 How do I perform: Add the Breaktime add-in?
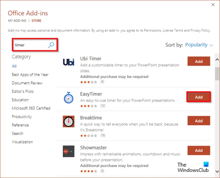click(x=199, y=120)
